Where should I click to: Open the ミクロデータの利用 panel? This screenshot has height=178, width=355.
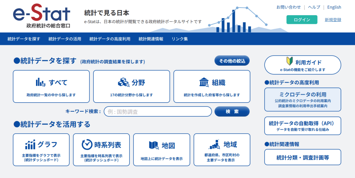[303, 100]
